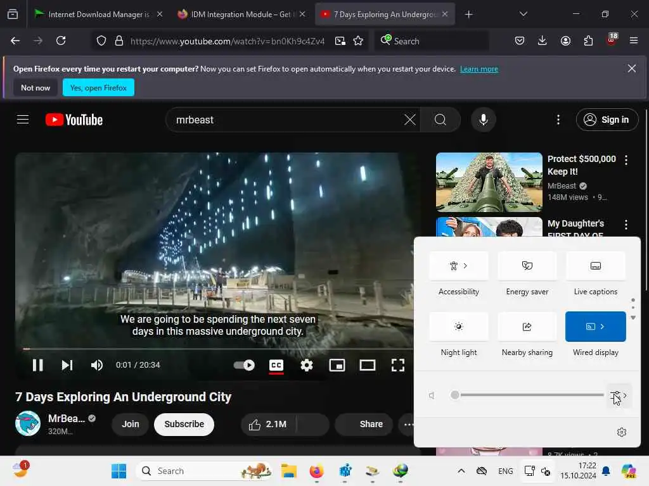The image size is (649, 486).
Task: Open sound output selector next to volume
Action: (619, 396)
